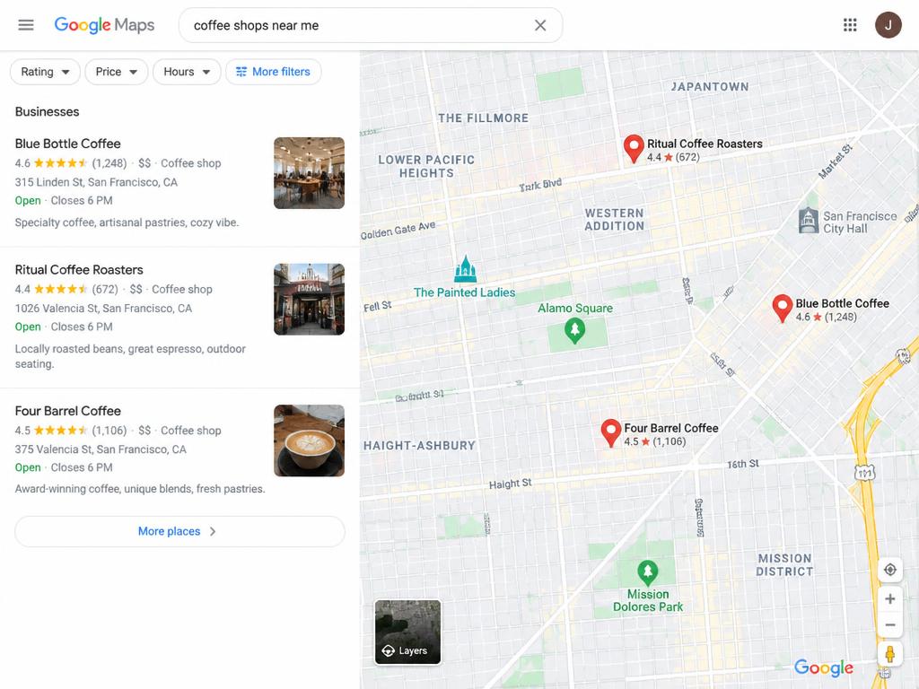Click the Blue Bottle Coffee map label

(842, 303)
